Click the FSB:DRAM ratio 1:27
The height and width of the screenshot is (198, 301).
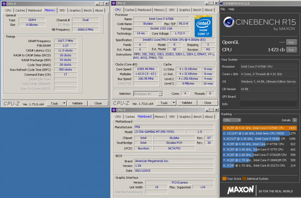click(66, 46)
